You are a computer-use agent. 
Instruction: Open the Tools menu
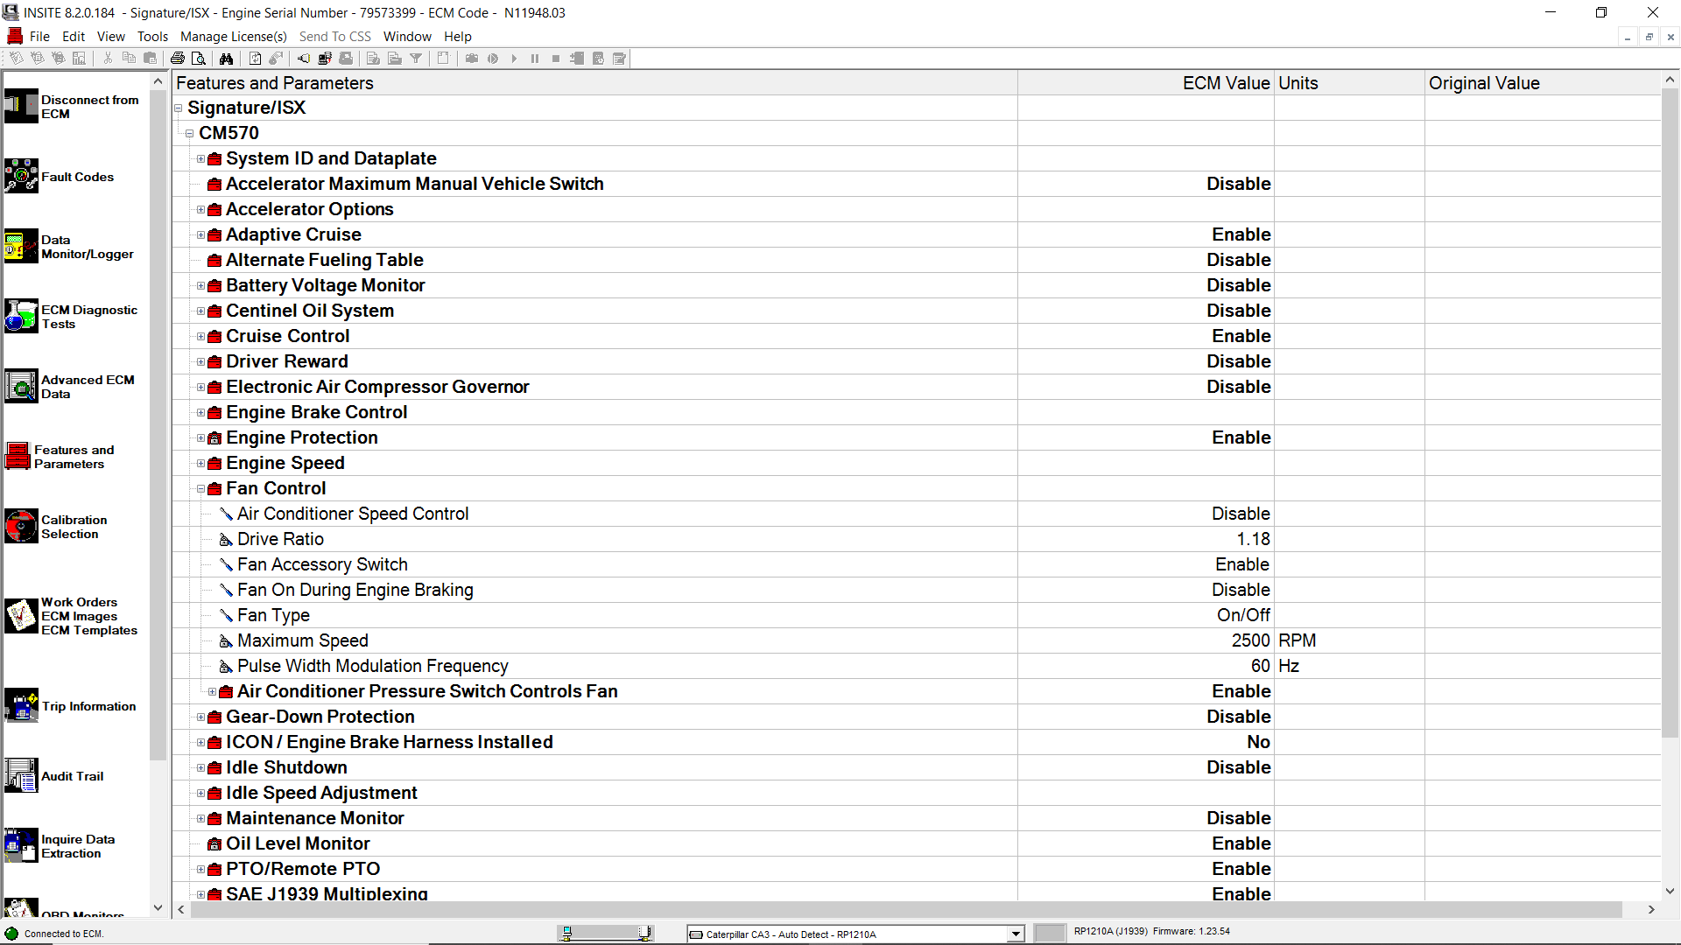pos(152,36)
